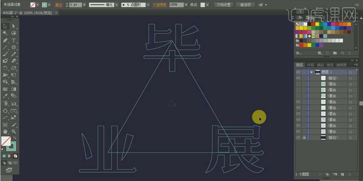Select the Pen tool
Screen dimensions: 363x181
click(5, 40)
